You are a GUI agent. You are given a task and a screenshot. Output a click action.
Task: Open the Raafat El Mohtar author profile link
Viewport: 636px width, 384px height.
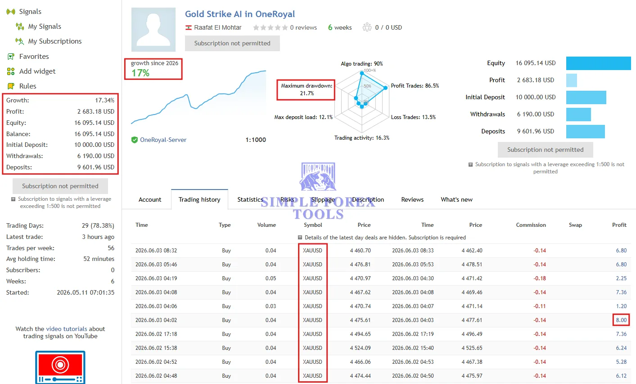point(218,27)
